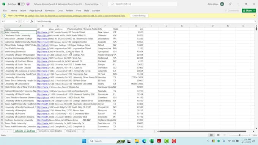
Task: Open the Protected View title dropdown arrow
Action: (100, 4)
